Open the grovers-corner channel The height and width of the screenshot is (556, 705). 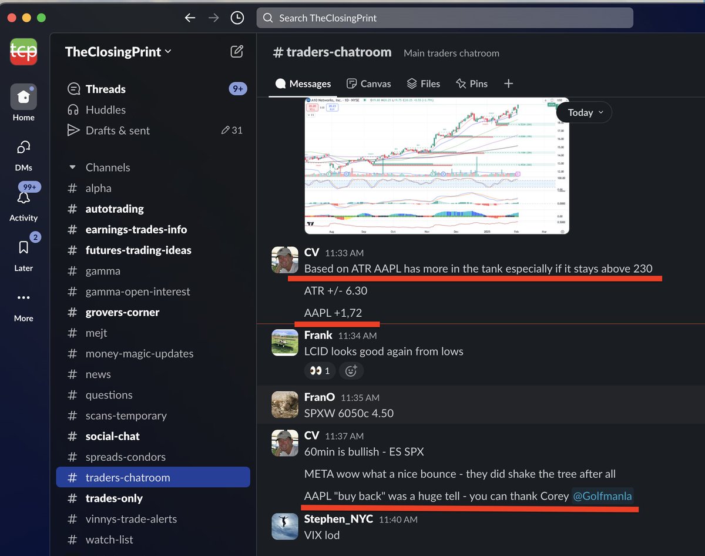point(153,312)
